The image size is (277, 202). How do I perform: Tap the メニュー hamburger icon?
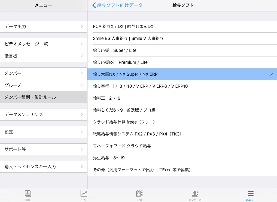pos(251,194)
